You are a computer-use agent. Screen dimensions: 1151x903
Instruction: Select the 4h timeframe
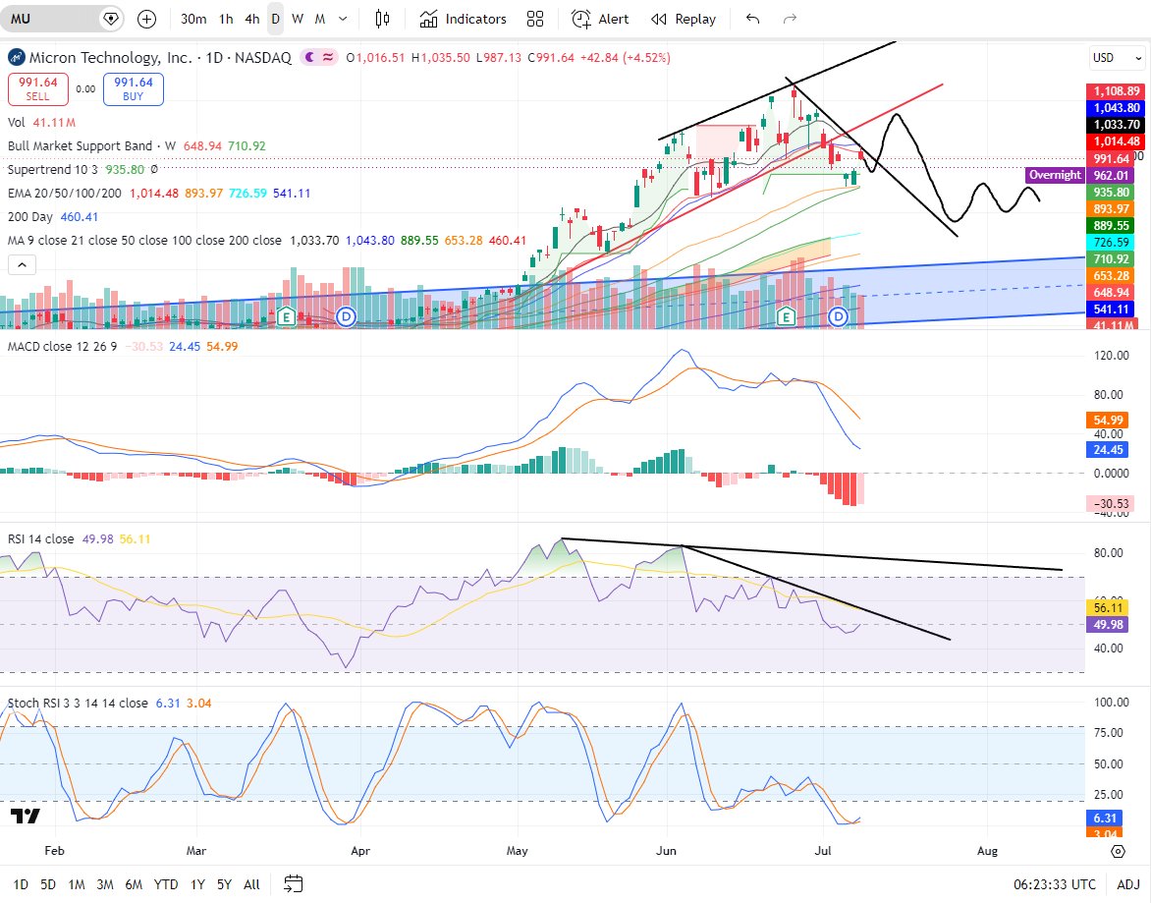tap(251, 19)
